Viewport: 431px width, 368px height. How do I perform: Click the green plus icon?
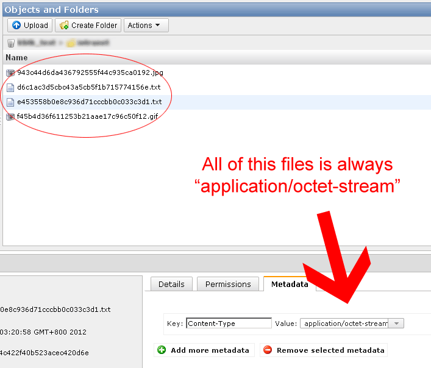[x=162, y=350]
